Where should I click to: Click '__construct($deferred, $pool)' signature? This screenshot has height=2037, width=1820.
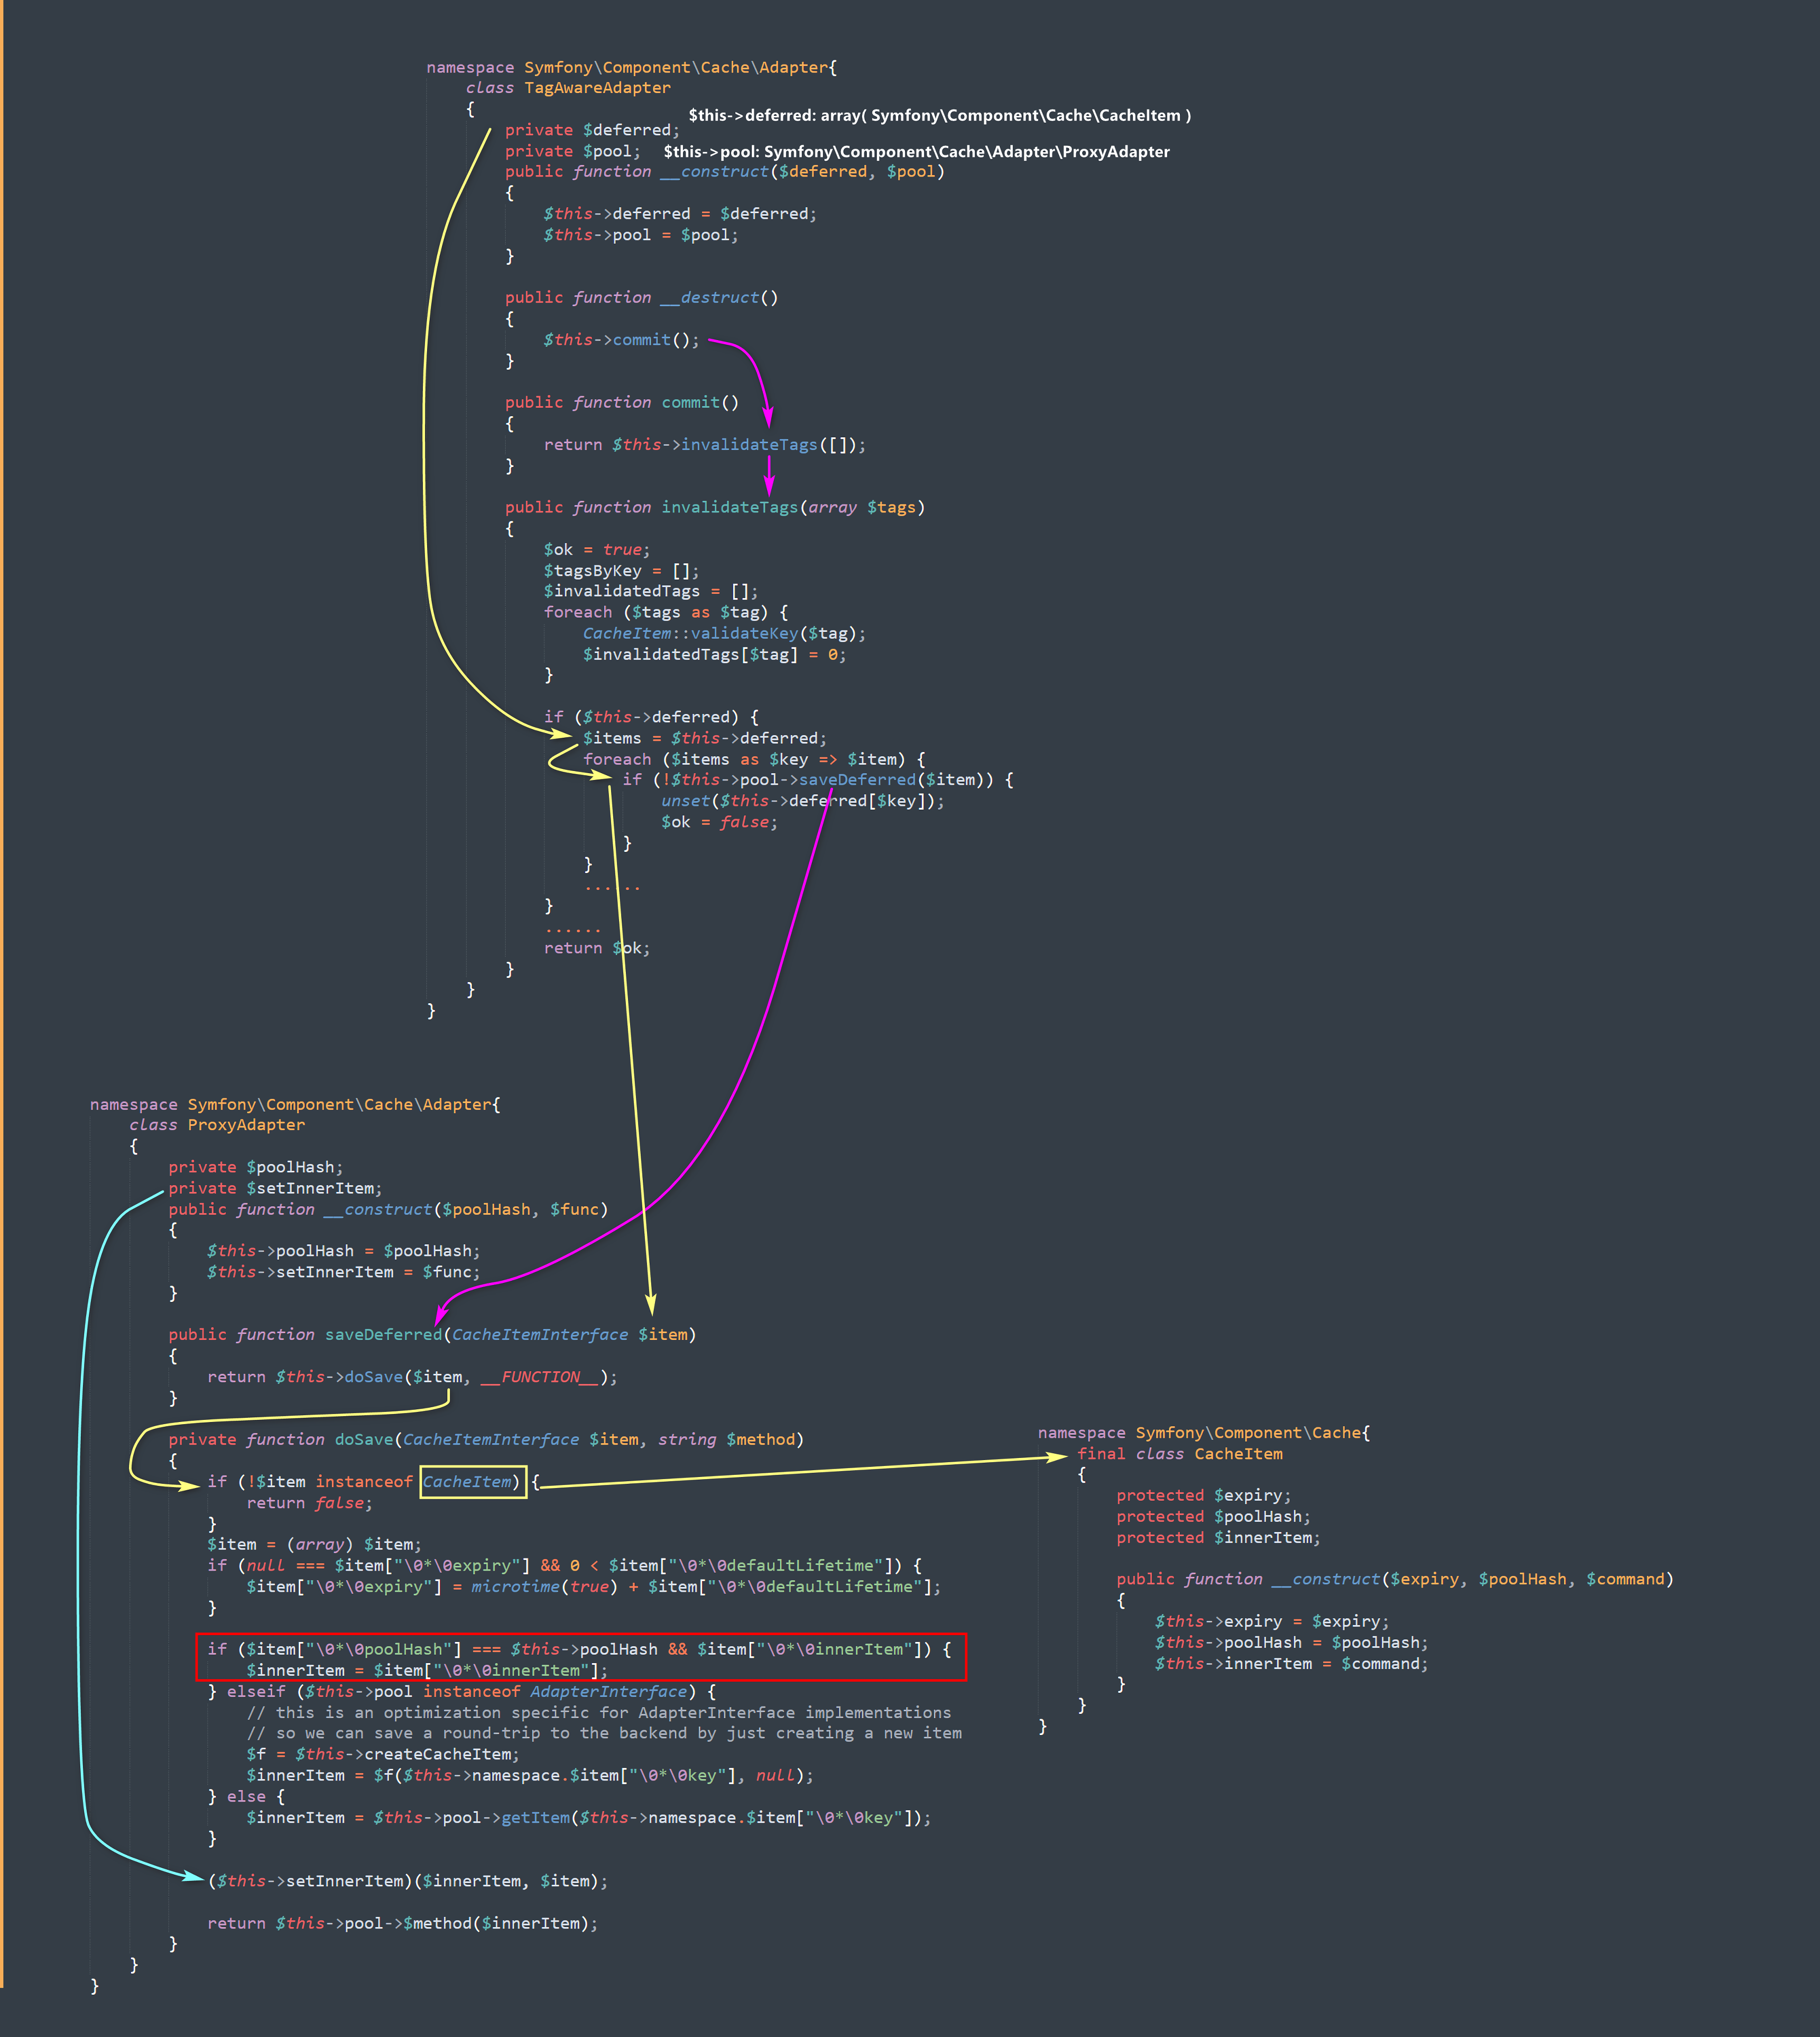[x=803, y=172]
